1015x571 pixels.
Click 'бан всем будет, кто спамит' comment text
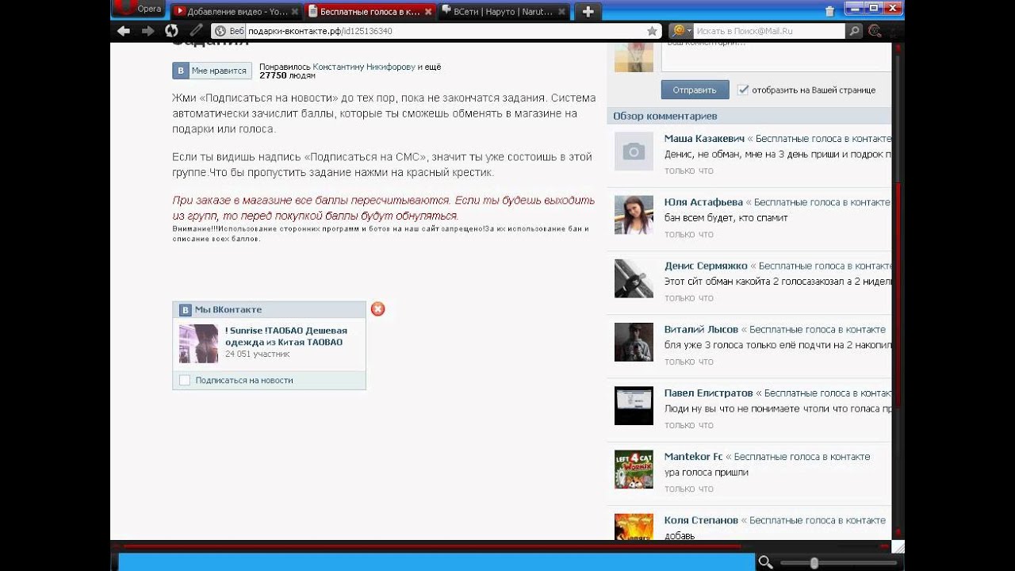coord(726,217)
